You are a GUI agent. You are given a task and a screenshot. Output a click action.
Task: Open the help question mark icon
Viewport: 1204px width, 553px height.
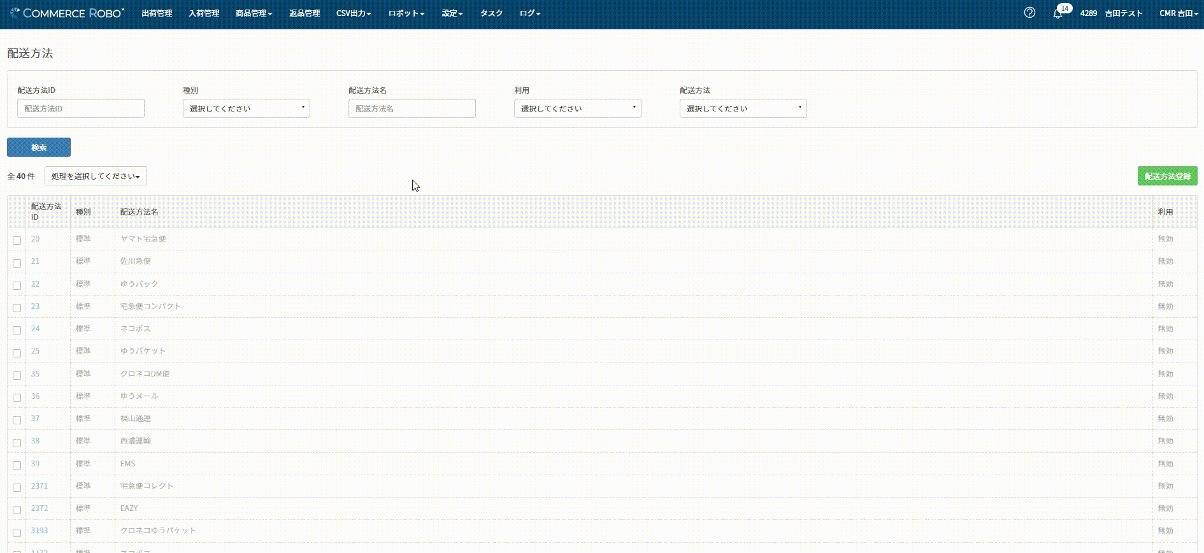(x=1029, y=13)
